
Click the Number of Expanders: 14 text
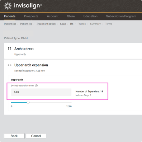(89, 92)
